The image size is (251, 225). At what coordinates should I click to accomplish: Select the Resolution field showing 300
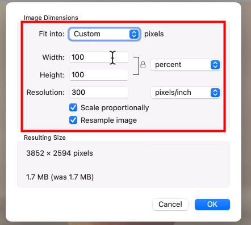pyautogui.click(x=99, y=93)
